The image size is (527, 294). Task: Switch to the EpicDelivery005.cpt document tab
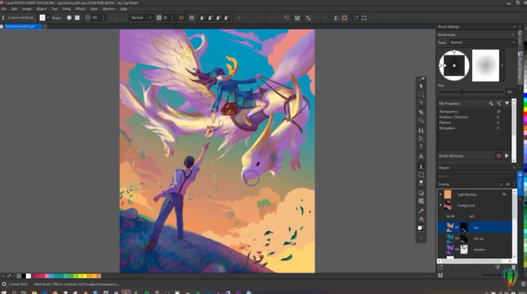pyautogui.click(x=20, y=26)
